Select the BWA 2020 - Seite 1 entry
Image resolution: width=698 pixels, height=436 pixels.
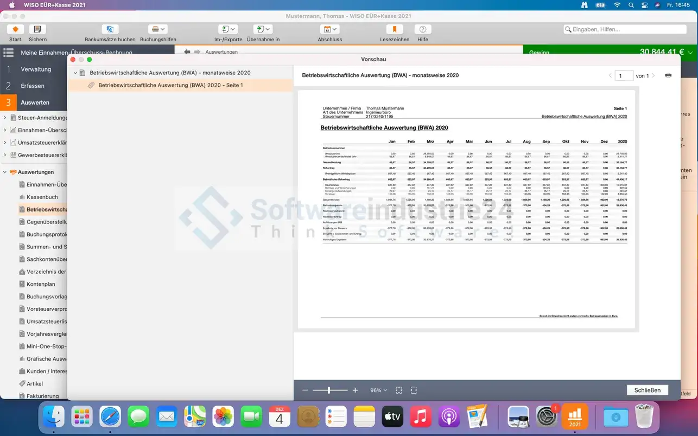[170, 85]
